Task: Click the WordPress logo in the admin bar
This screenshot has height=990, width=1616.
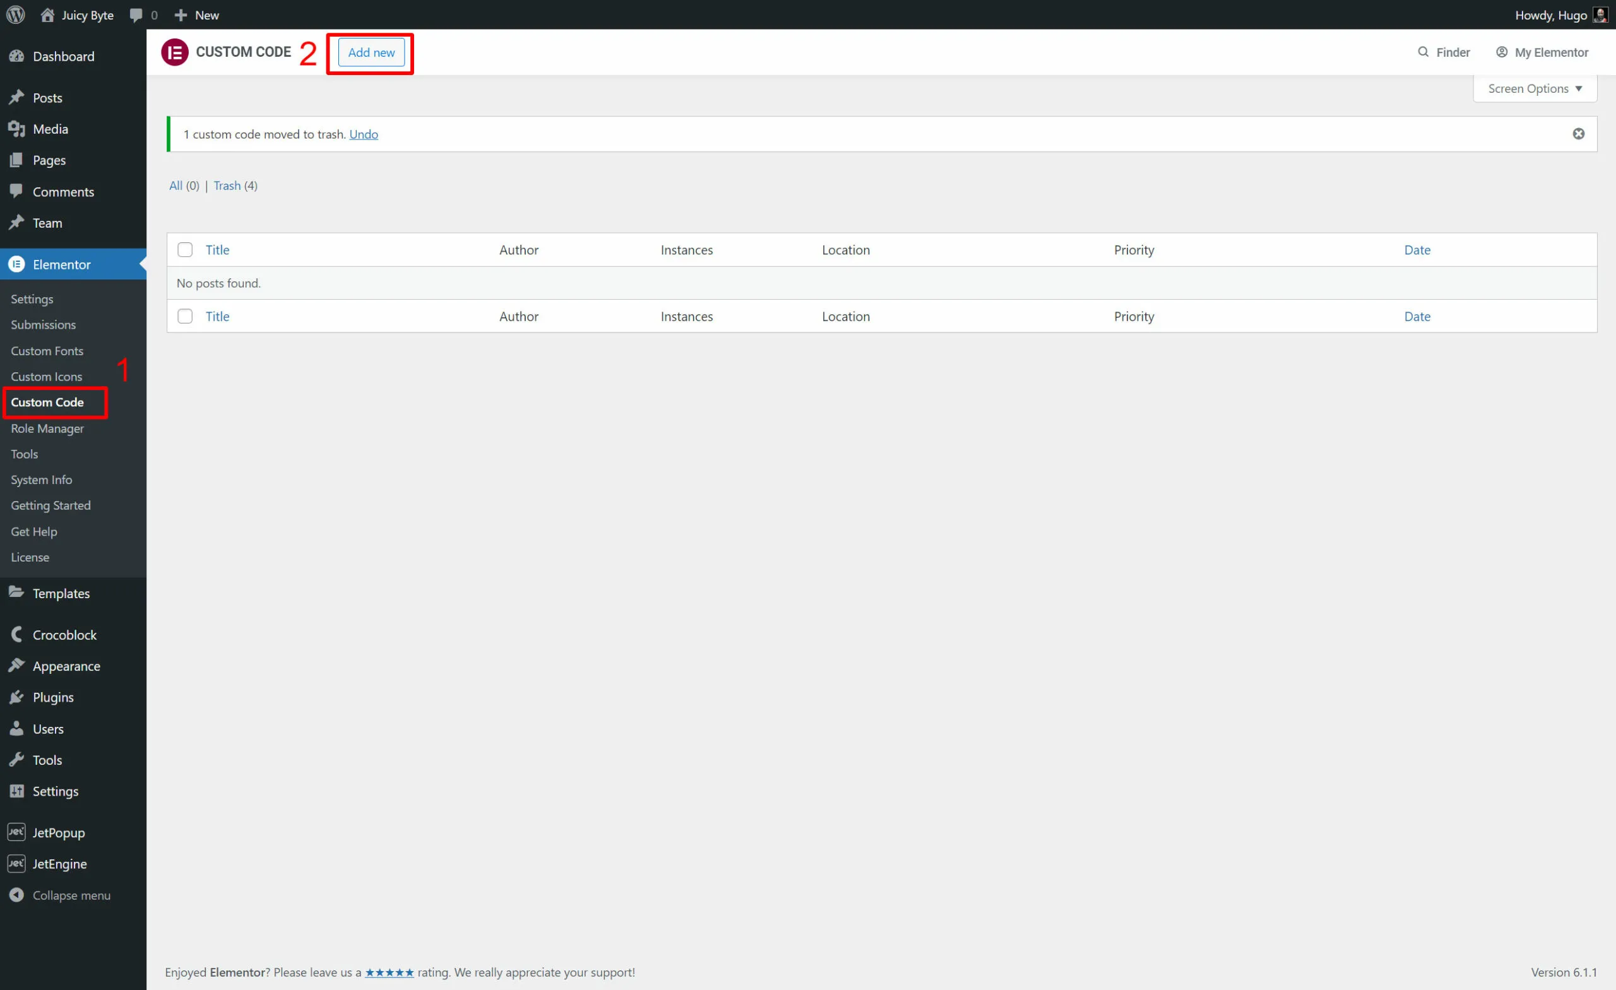Action: click(15, 15)
